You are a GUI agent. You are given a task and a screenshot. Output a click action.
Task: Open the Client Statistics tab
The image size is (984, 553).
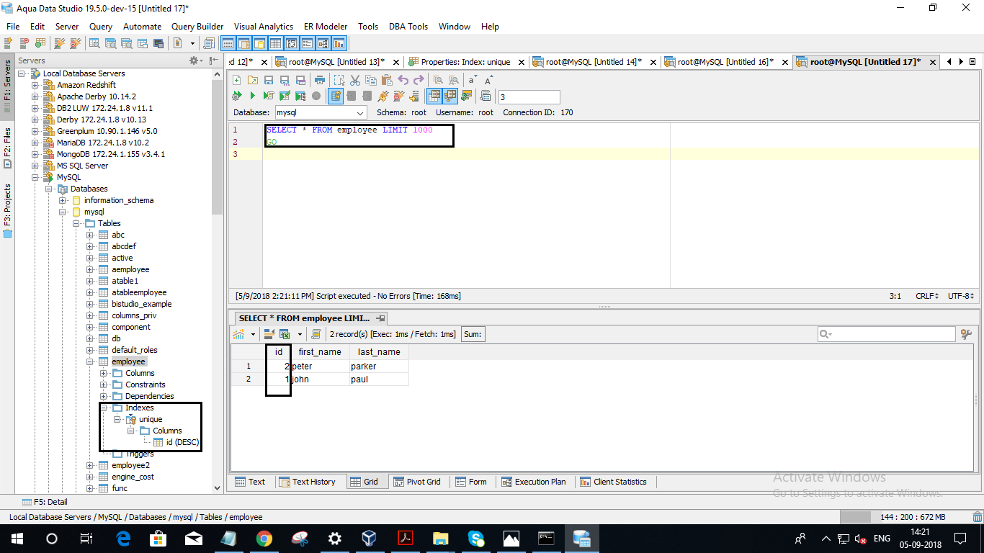pyautogui.click(x=614, y=482)
